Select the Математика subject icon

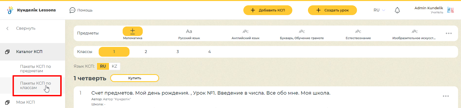point(133,31)
